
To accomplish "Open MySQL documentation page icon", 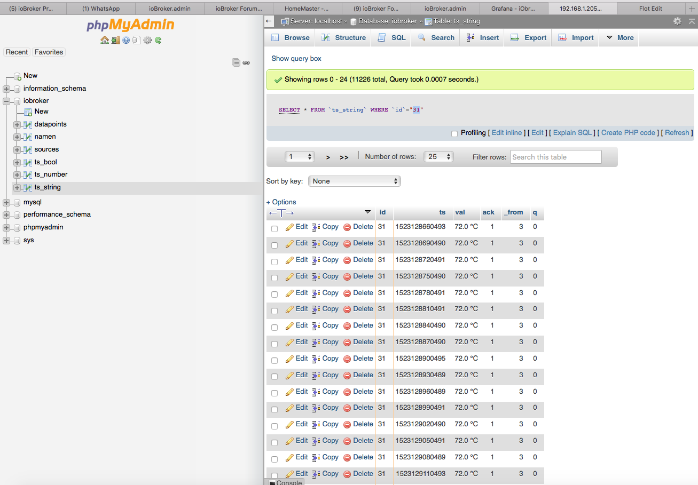I will coord(137,40).
